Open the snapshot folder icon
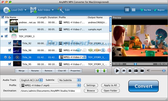168x101 pixels. pyautogui.click(x=142, y=71)
